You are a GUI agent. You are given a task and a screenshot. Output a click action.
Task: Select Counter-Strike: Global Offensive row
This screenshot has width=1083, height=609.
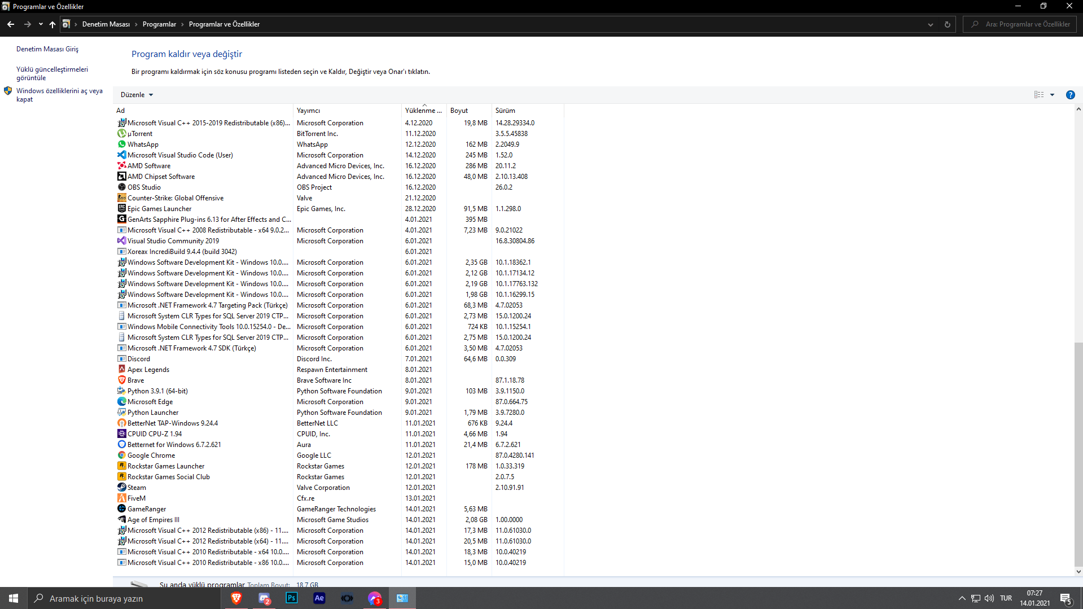tap(339, 198)
